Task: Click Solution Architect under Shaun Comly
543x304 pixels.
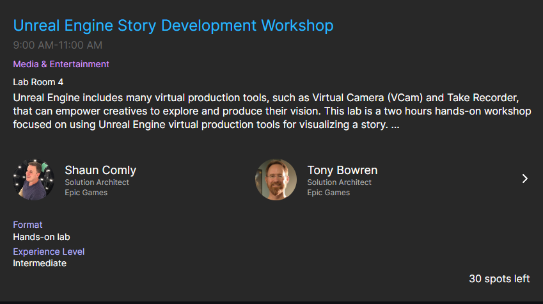Action: pos(97,182)
